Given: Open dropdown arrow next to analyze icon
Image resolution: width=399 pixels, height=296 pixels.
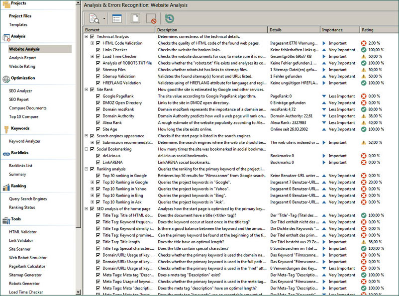Looking at the screenshot, I should (x=104, y=19).
